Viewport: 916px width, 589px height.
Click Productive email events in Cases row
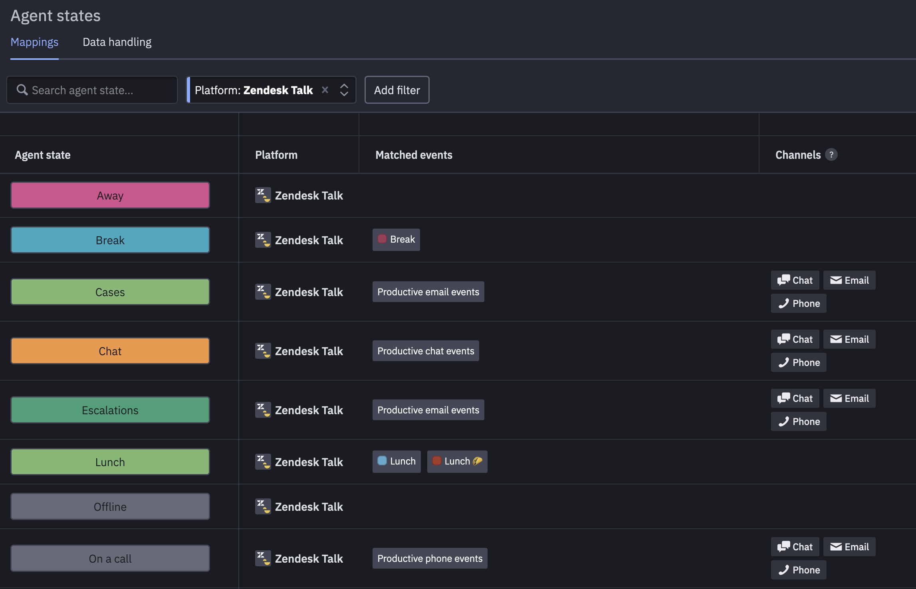tap(428, 292)
